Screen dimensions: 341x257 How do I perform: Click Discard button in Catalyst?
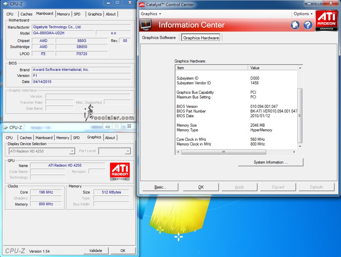pyautogui.click(x=278, y=187)
